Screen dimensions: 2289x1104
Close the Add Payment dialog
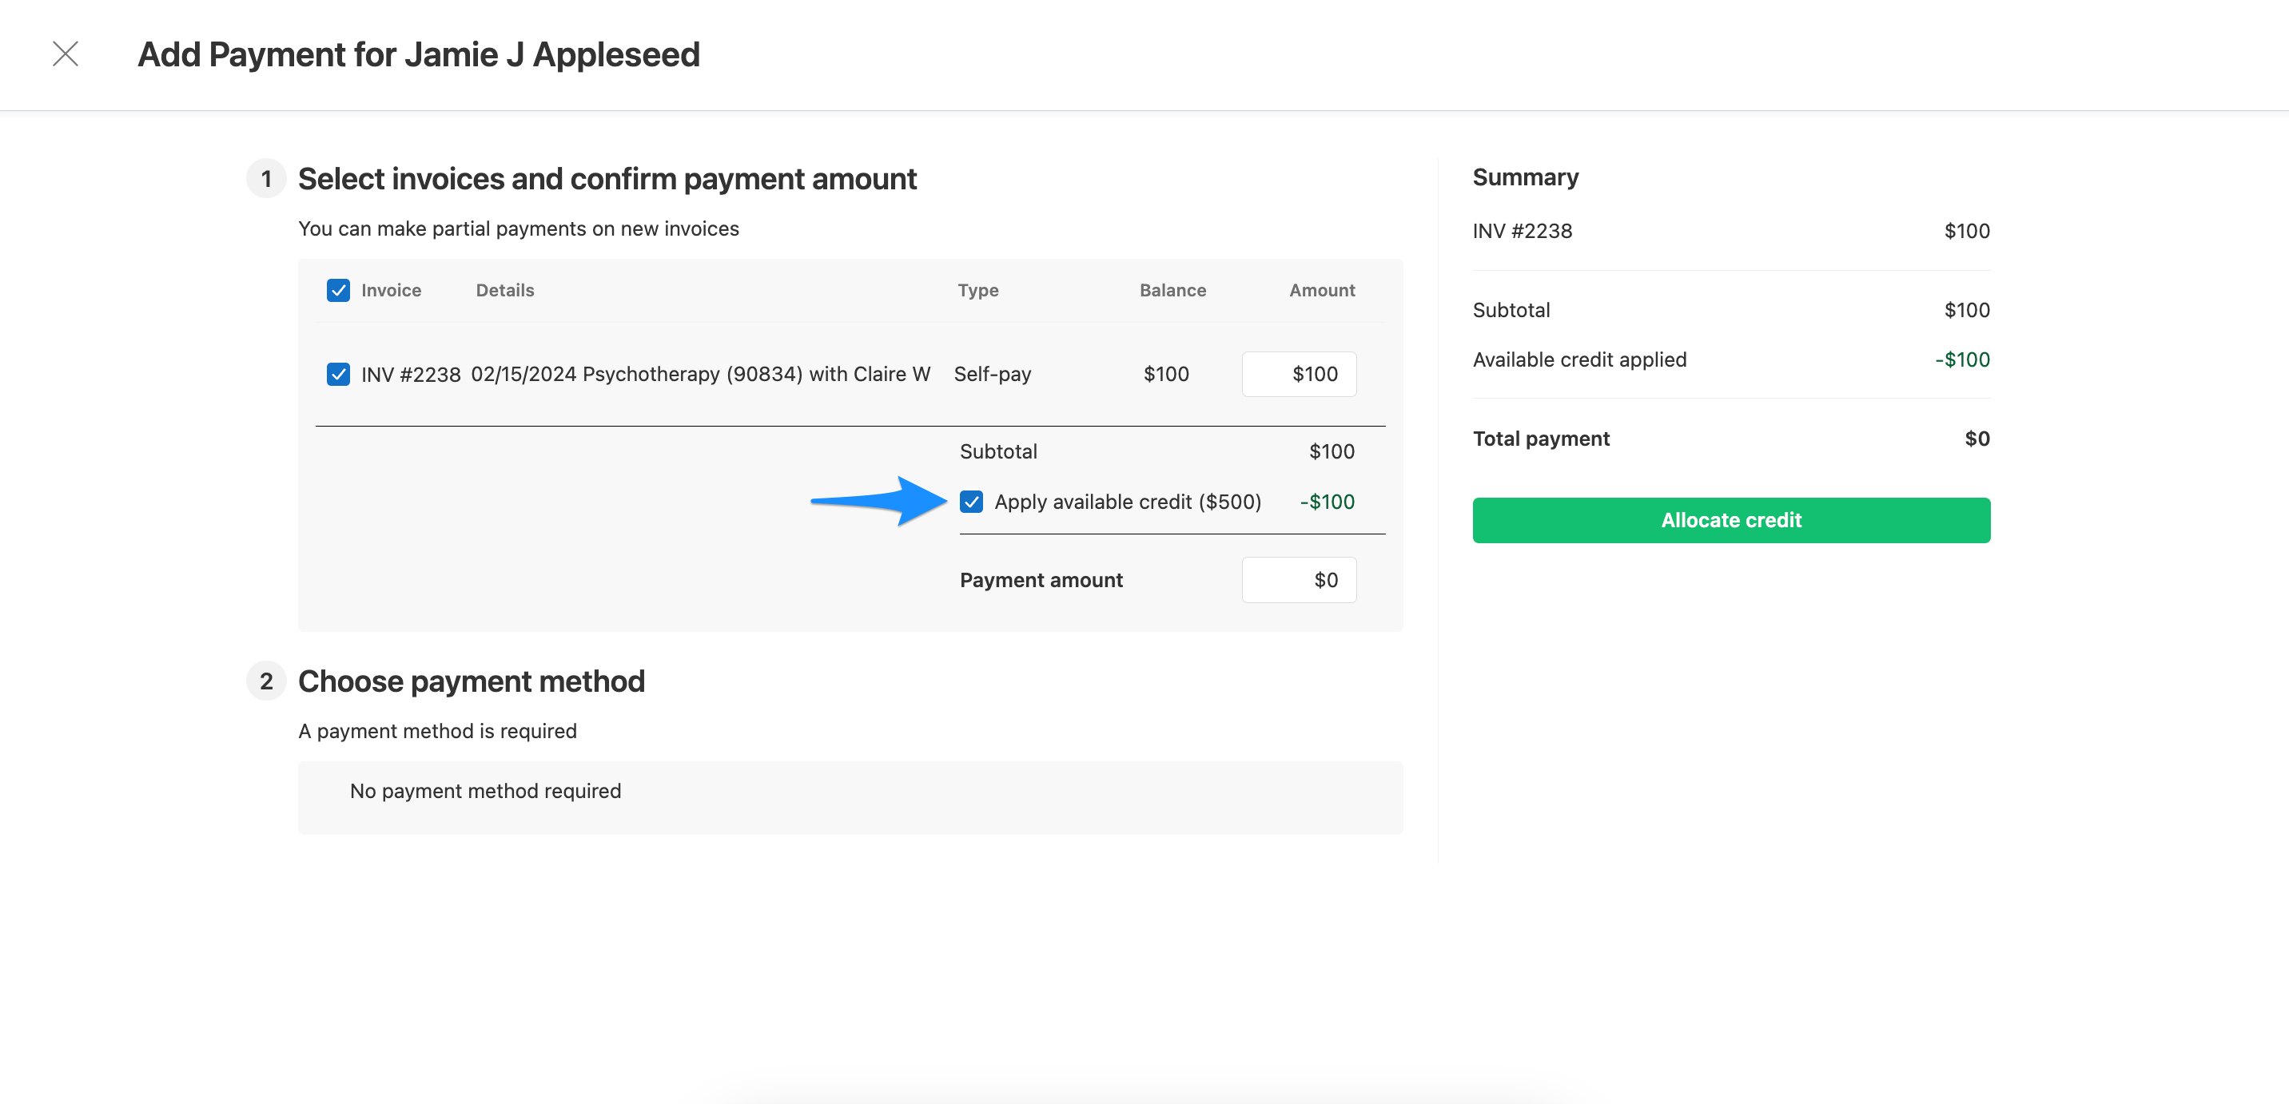66,54
